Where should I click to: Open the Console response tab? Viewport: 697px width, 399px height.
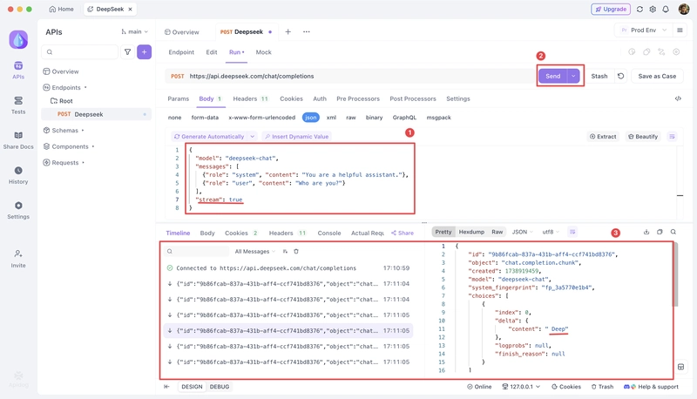(329, 233)
